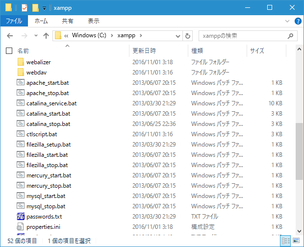Image resolution: width=304 pixels, height=247 pixels.
Task: Go back with the left arrow
Action: tap(10, 36)
